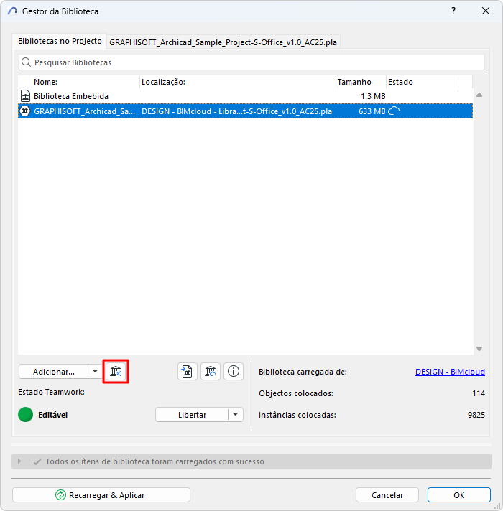The width and height of the screenshot is (503, 511).
Task: Sort by the Localização column header
Action: pos(238,82)
